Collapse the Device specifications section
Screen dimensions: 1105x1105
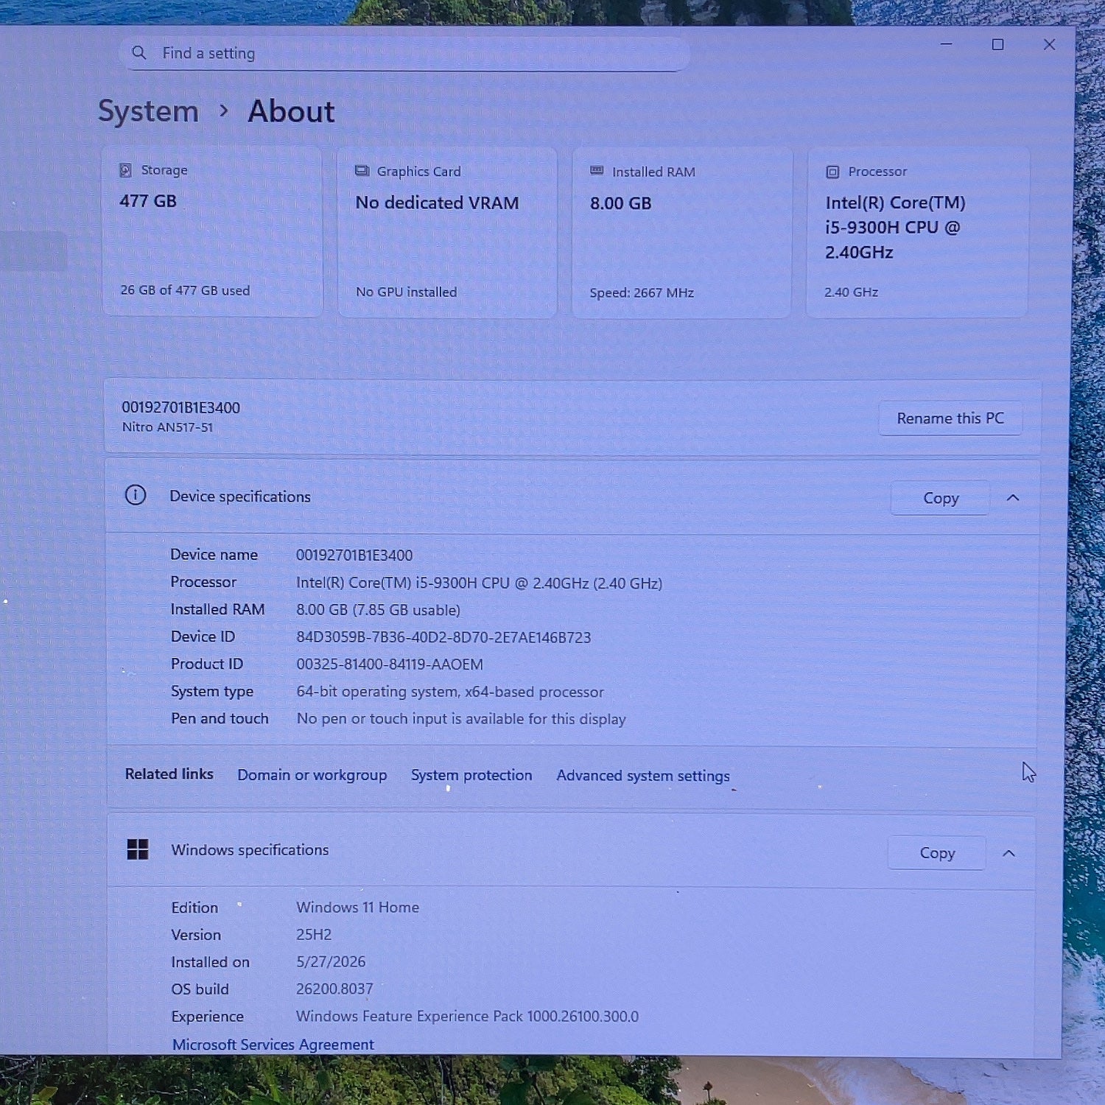click(x=1013, y=498)
